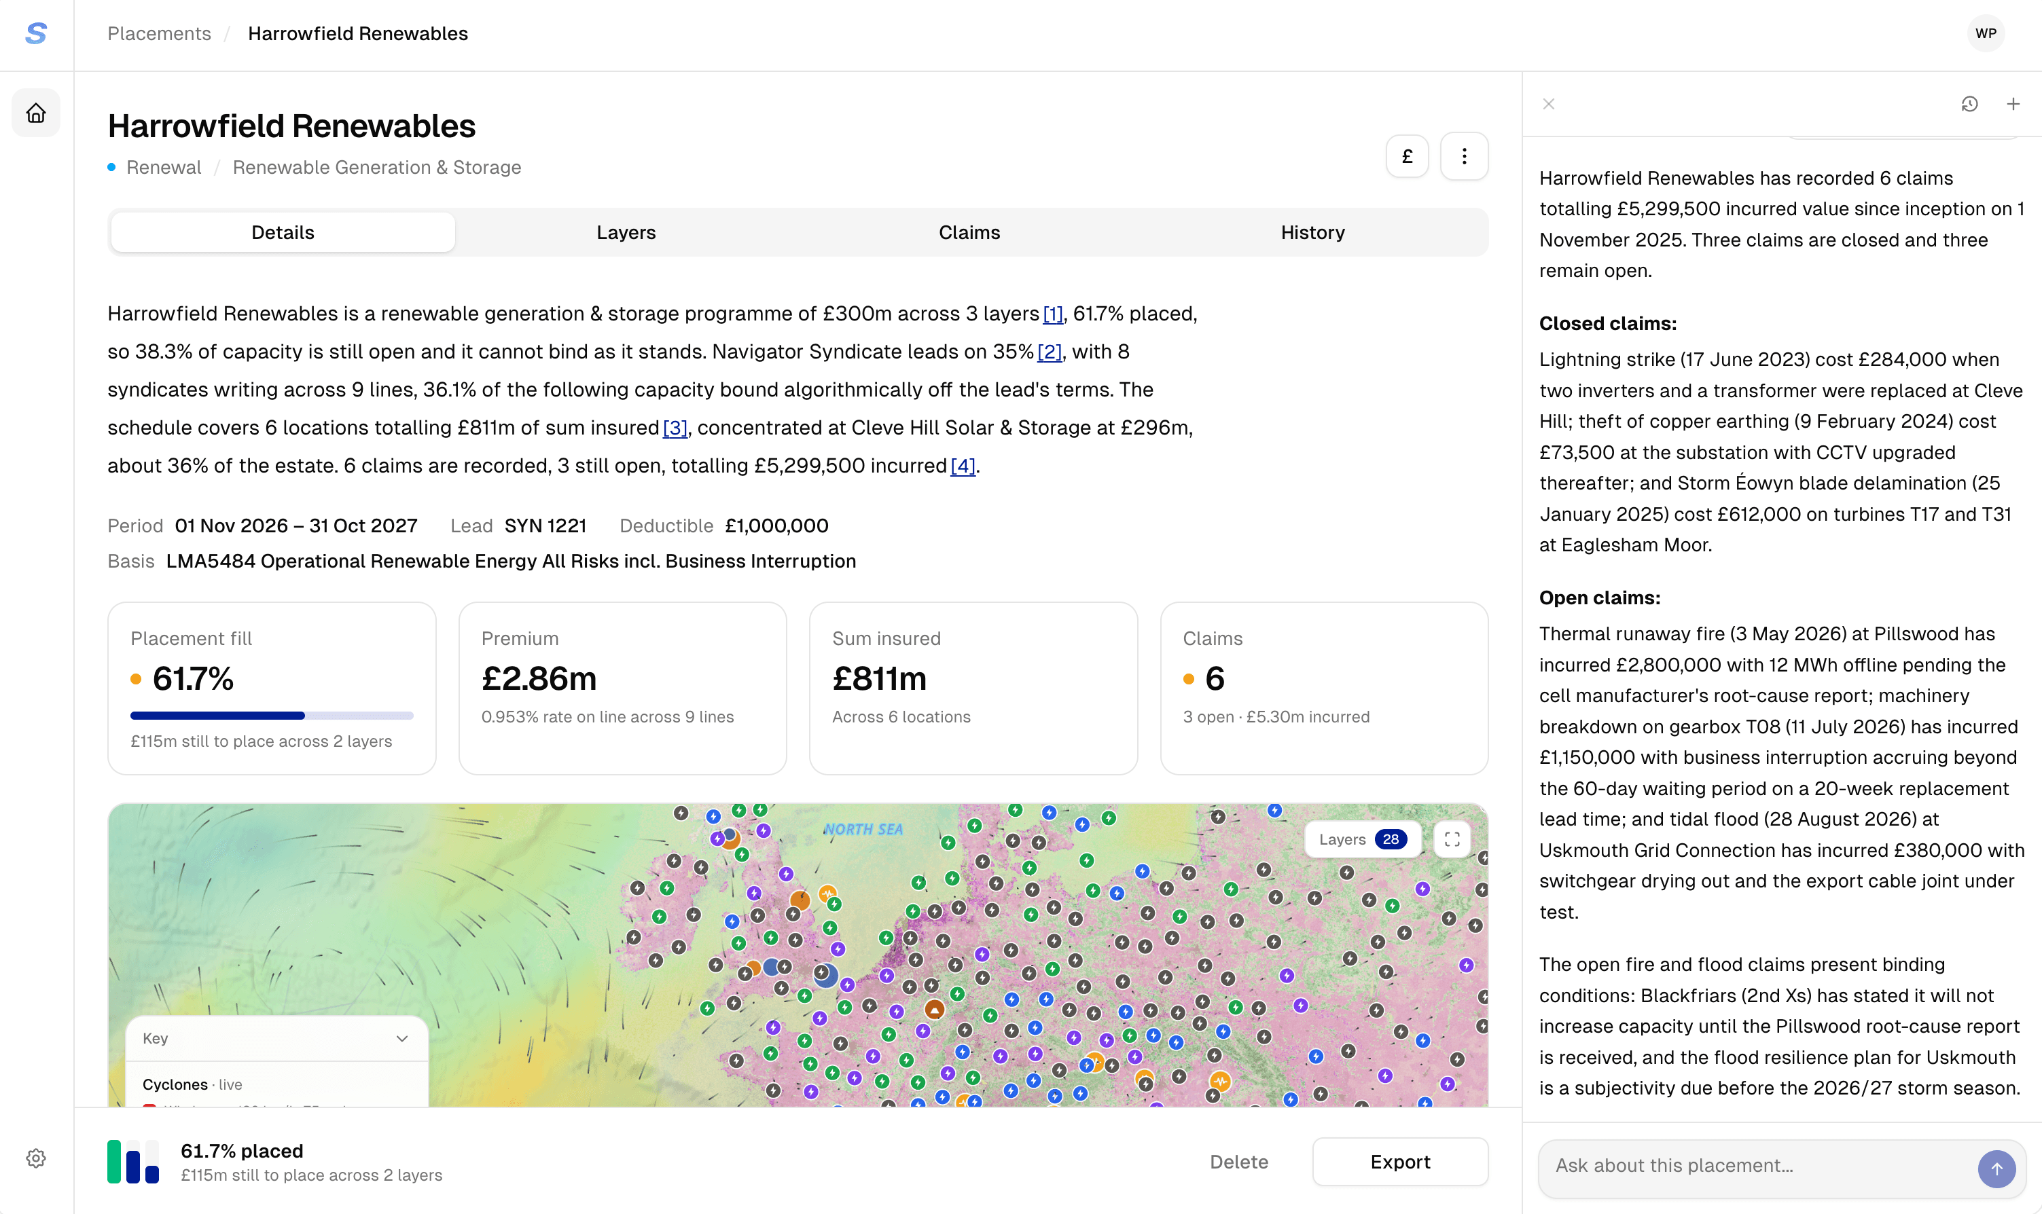Click the Renewal status label
Screen dimensions: 2042x1214
(x=164, y=167)
